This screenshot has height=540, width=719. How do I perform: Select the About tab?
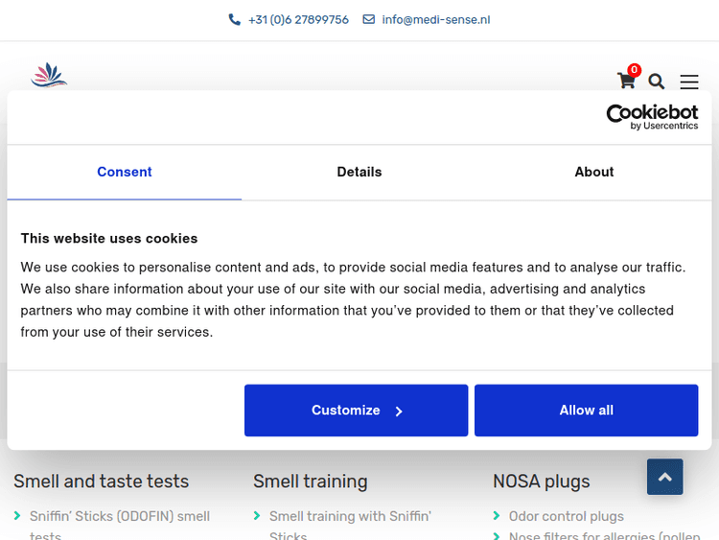click(594, 172)
